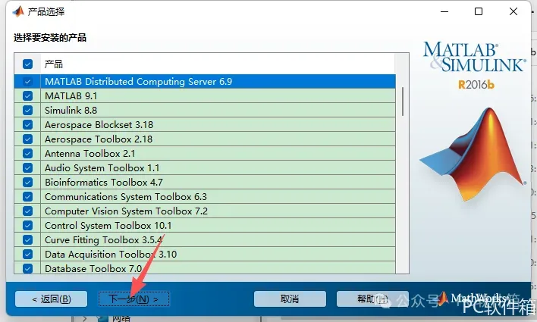This screenshot has height=322, width=537.
Task: Uncheck the Bioinformatics Toolbox 4.7 checkbox
Action: [28, 182]
